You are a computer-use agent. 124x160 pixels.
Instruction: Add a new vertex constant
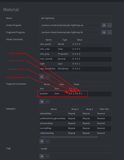(x=42, y=77)
